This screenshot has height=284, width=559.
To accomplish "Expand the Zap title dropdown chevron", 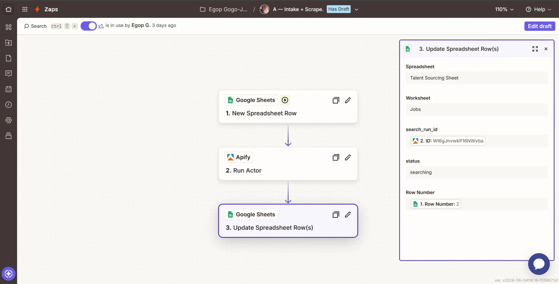I will [x=356, y=9].
